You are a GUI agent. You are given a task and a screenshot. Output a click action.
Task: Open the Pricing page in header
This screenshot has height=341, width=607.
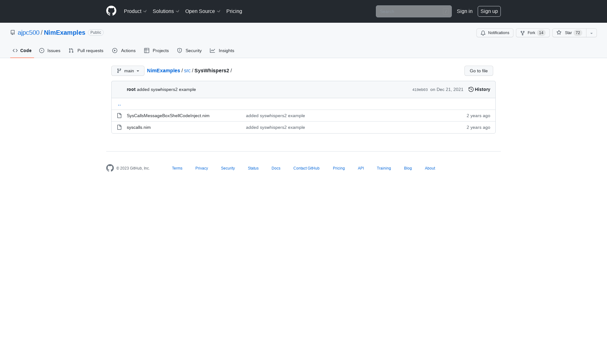coord(234,11)
